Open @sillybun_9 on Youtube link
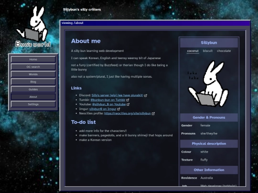This screenshot has width=258, height=193. 109,104
